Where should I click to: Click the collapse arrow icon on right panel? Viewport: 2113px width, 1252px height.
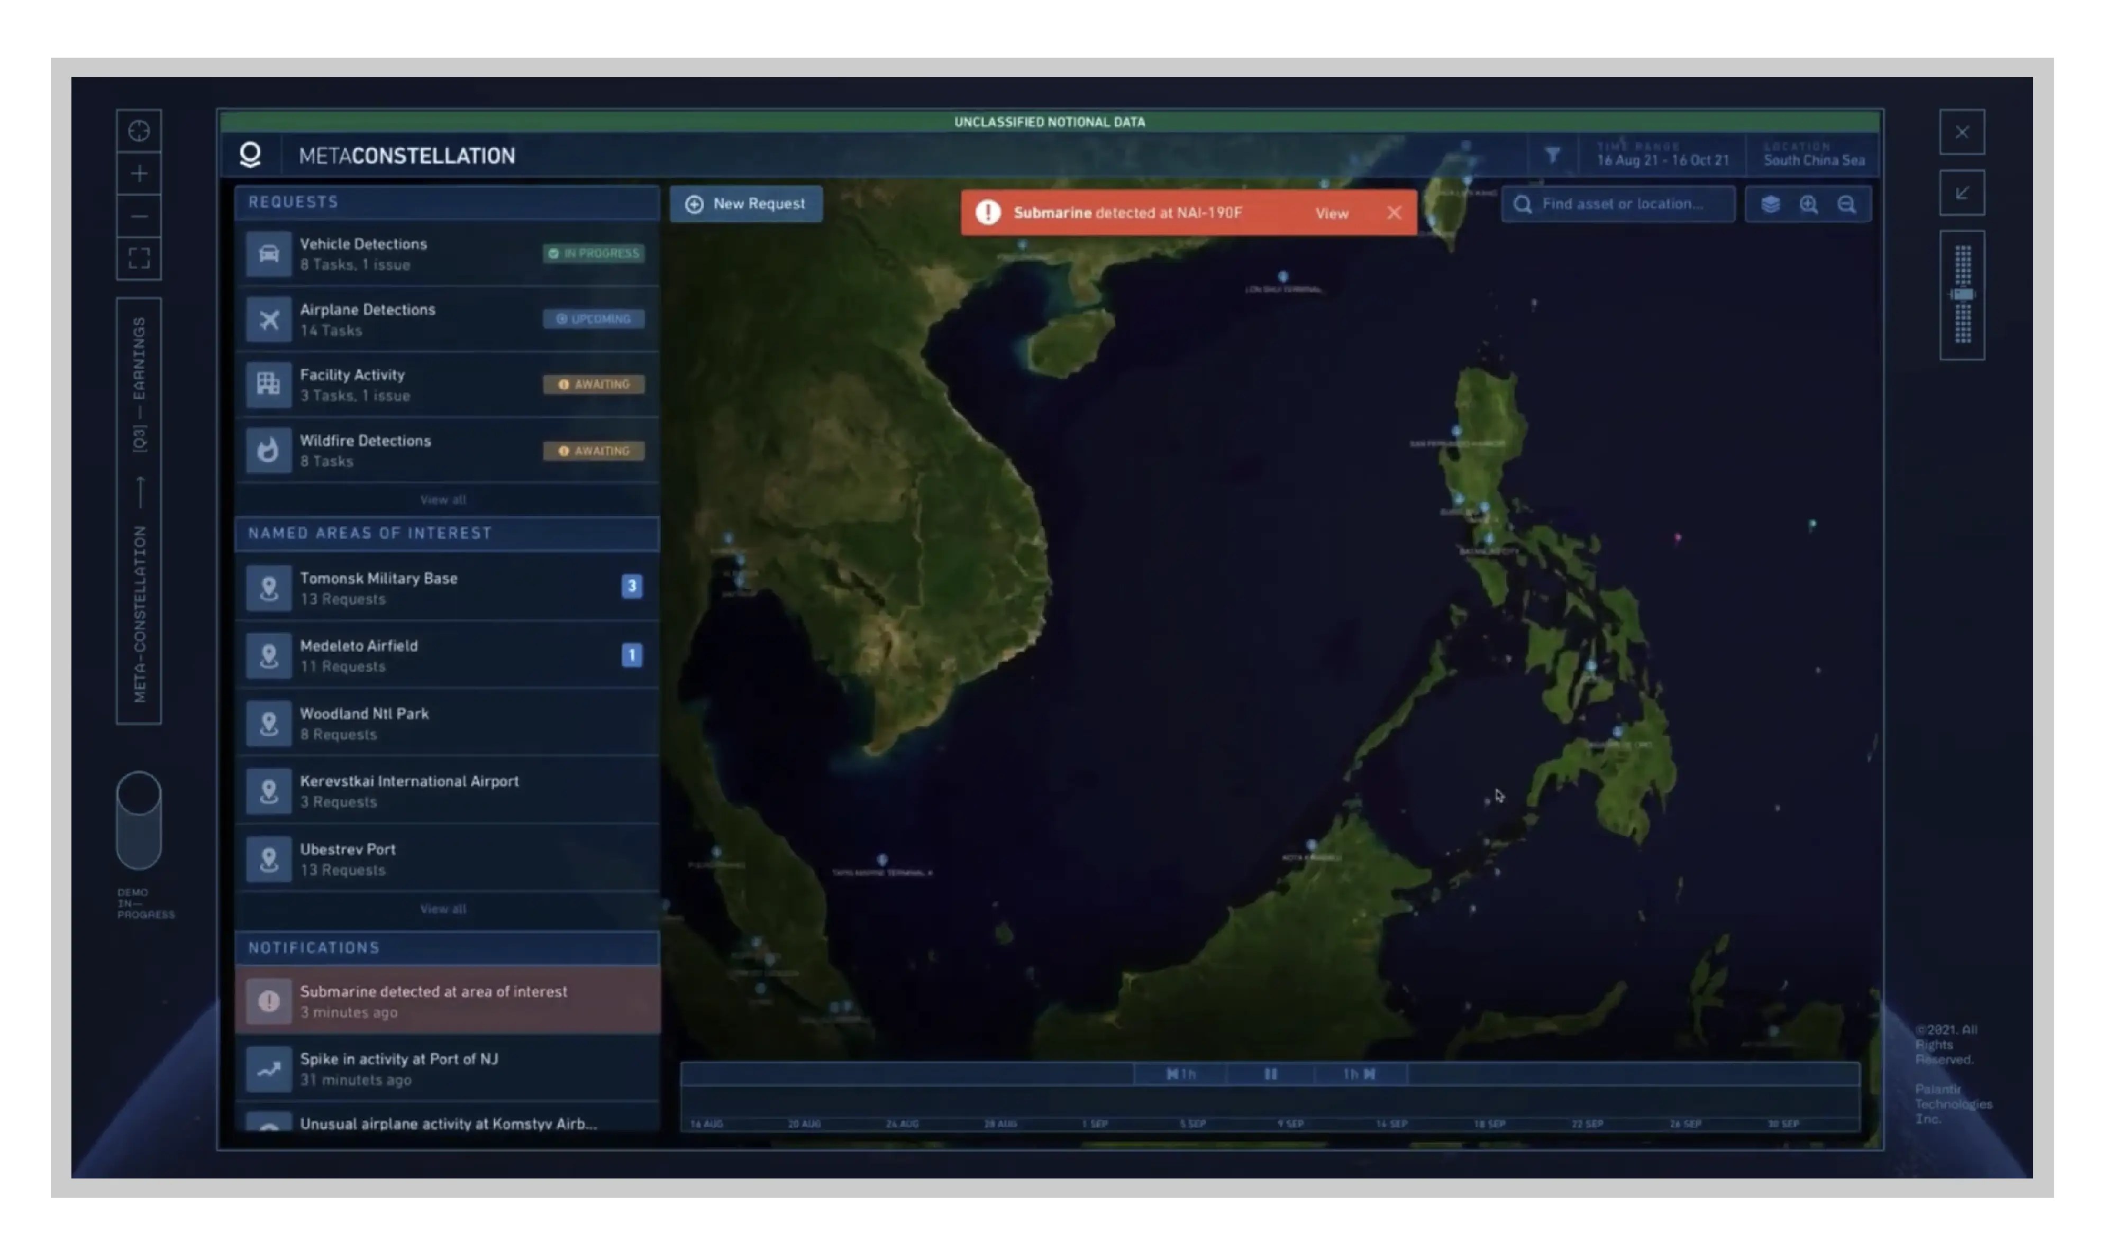(x=1962, y=193)
